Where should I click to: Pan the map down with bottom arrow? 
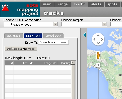pyautogui.click(x=98, y=43)
